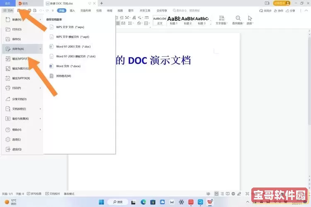Click the line spacing icon
The width and height of the screenshot is (311, 207).
click(131, 23)
